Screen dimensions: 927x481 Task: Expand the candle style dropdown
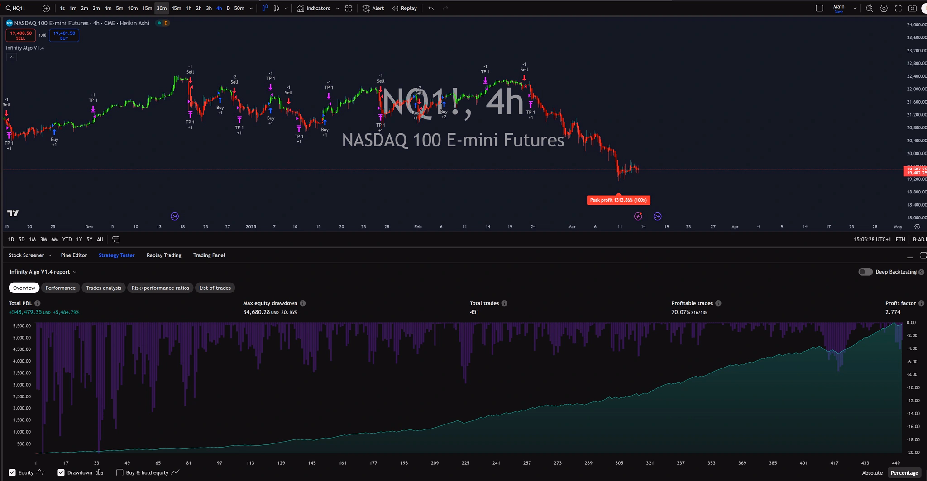click(x=286, y=8)
